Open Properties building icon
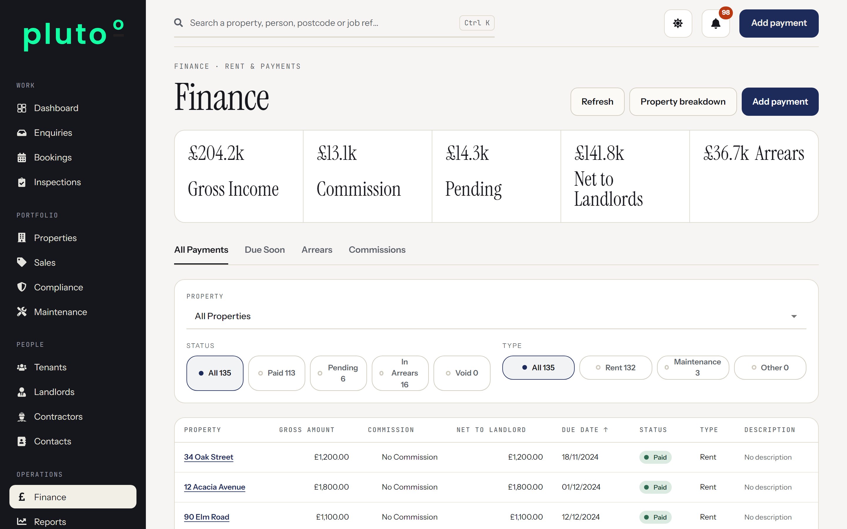The image size is (847, 529). (x=22, y=238)
